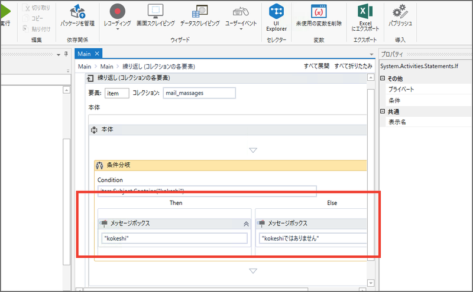
Task: Open Manage Packages (パッケージを管理)
Action: [77, 15]
